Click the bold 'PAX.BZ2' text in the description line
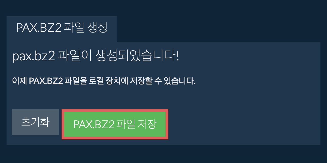 (x=45, y=81)
